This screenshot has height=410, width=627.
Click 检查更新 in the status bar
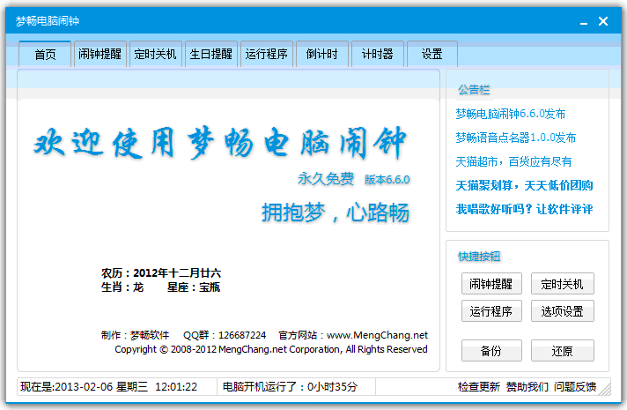479,387
